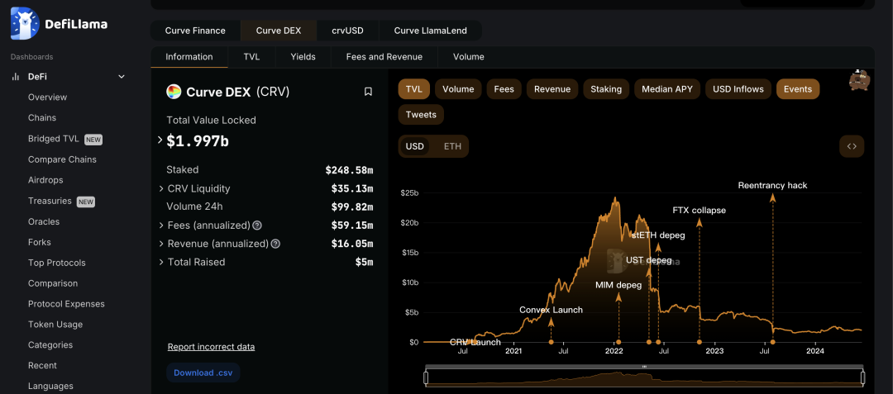This screenshot has width=893, height=394.
Task: Open Airdrops in sidebar
Action: click(x=45, y=180)
